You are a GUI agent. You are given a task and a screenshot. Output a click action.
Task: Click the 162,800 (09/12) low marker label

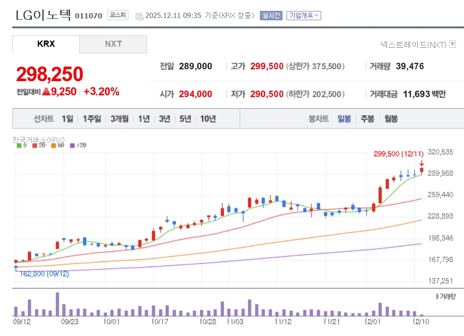point(44,274)
